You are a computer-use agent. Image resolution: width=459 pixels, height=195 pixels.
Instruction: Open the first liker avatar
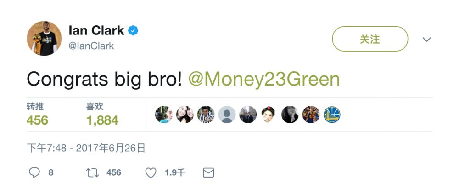point(164,115)
